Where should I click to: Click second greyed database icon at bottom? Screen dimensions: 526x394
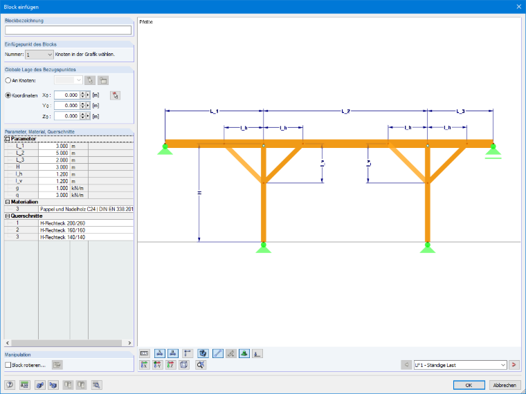81,385
